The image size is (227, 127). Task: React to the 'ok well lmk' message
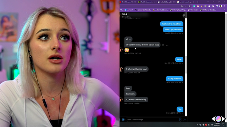(x=163, y=45)
